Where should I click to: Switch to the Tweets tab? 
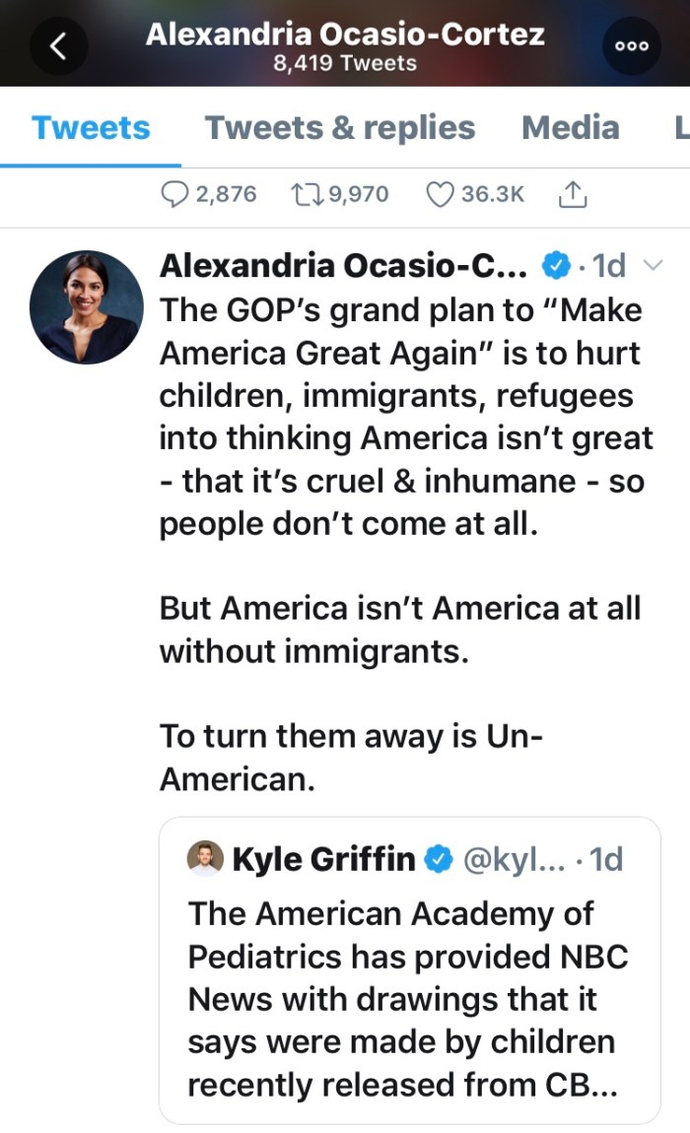[x=91, y=128]
